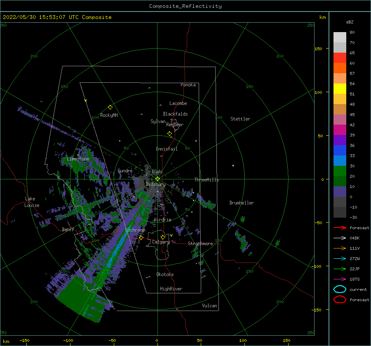The height and width of the screenshot is (346, 371).
Task: Click the red 60–65 dBZ legend swatch
Action: [x=340, y=58]
